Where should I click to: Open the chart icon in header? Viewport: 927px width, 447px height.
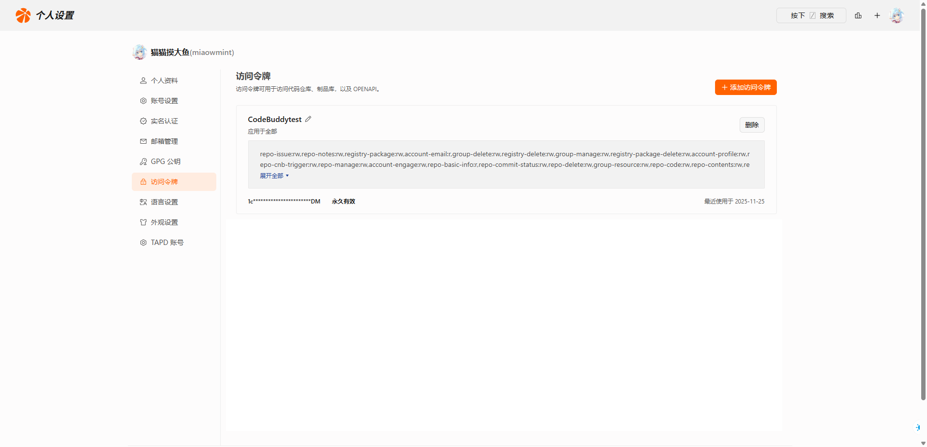coord(858,15)
